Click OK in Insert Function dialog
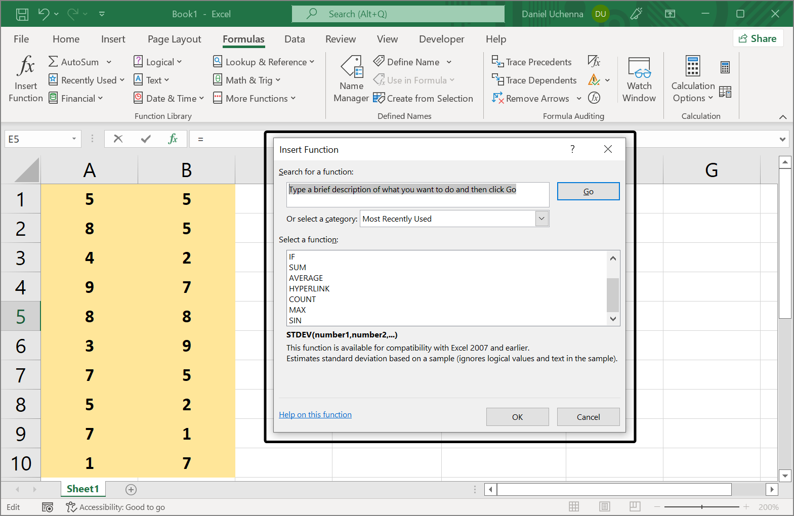This screenshot has height=516, width=794. pyautogui.click(x=517, y=417)
